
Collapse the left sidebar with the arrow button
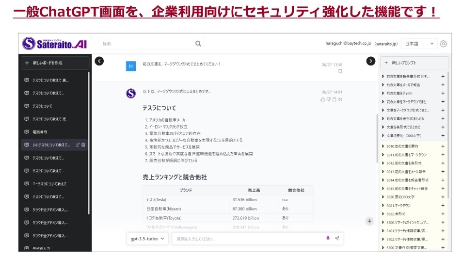tap(99, 61)
